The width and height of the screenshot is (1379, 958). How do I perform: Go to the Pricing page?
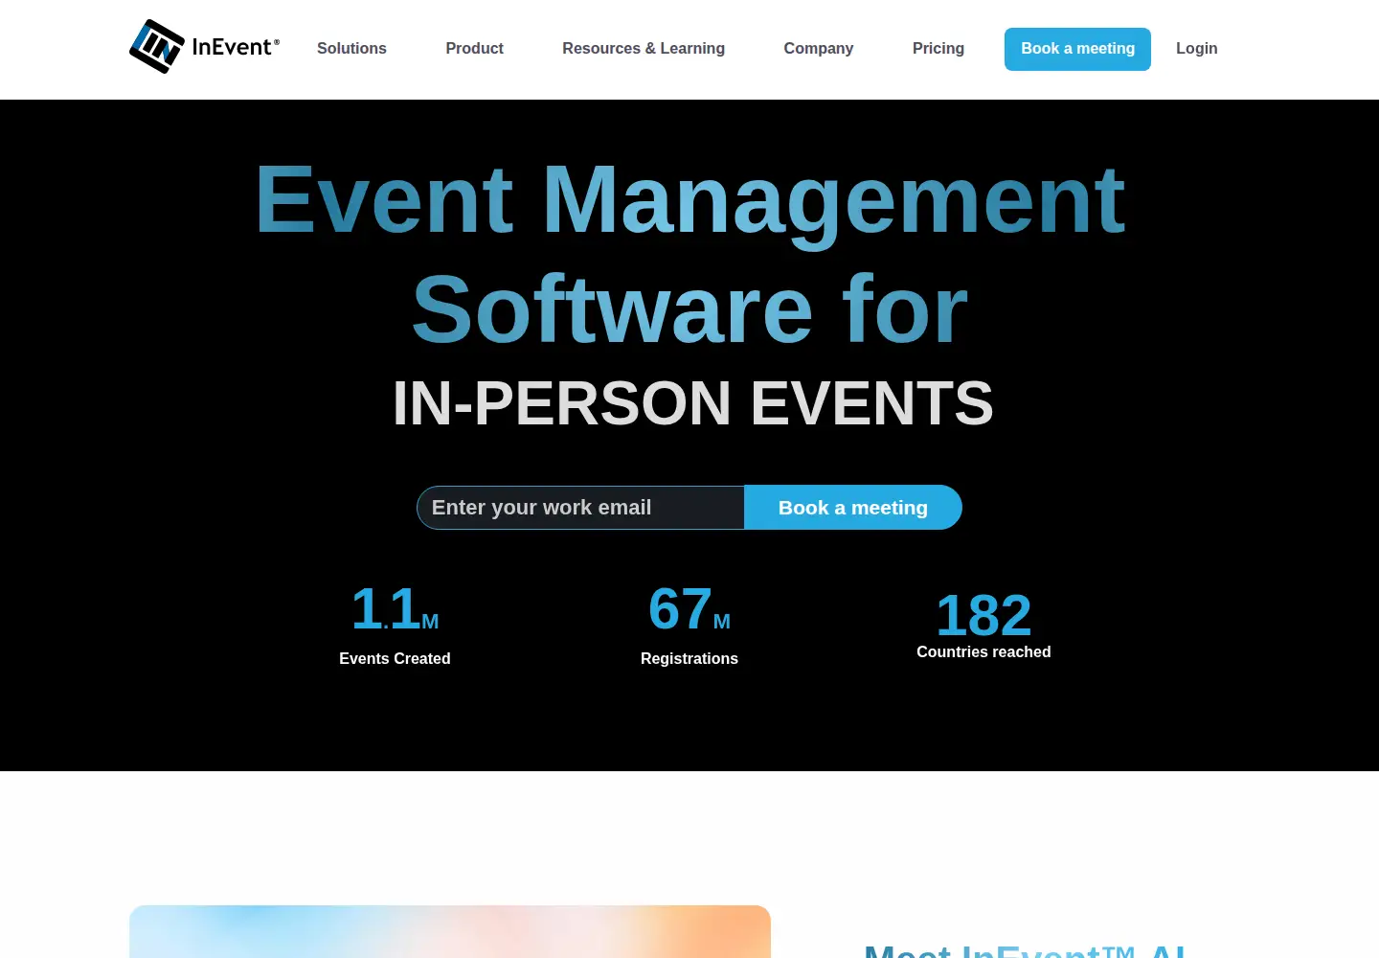tap(938, 49)
